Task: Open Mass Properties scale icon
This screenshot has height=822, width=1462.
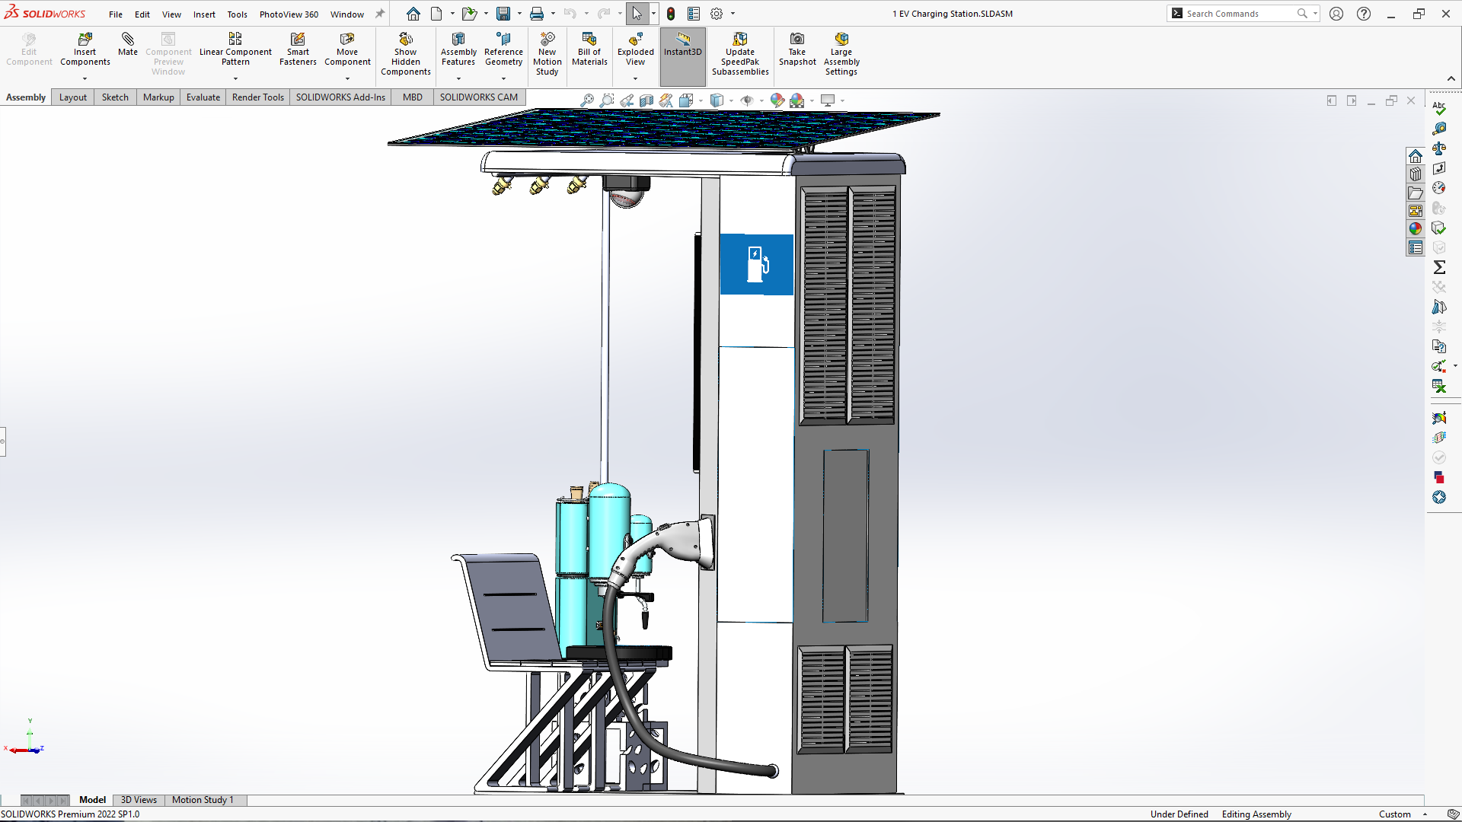Action: click(1438, 148)
